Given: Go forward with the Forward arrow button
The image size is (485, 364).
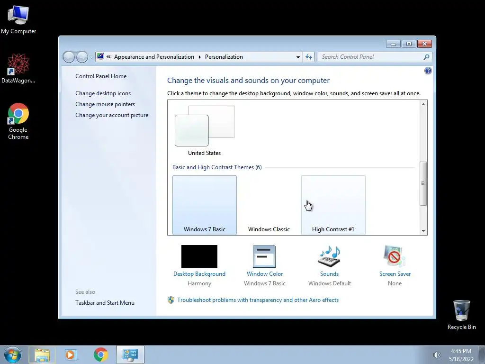Looking at the screenshot, I should [x=81, y=57].
